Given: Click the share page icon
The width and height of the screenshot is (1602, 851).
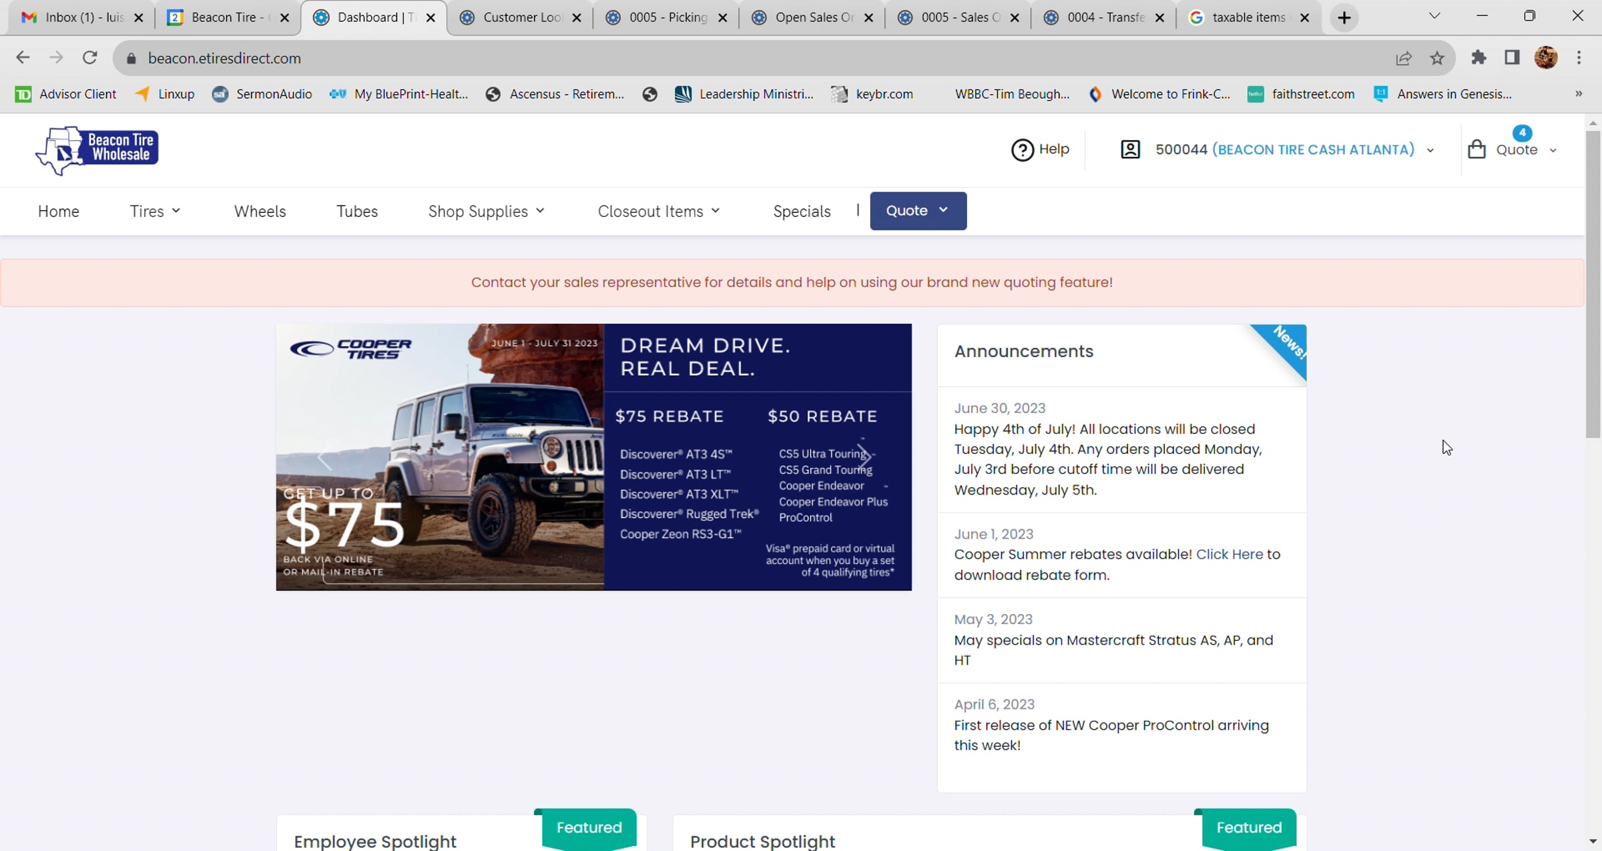Looking at the screenshot, I should (1403, 58).
